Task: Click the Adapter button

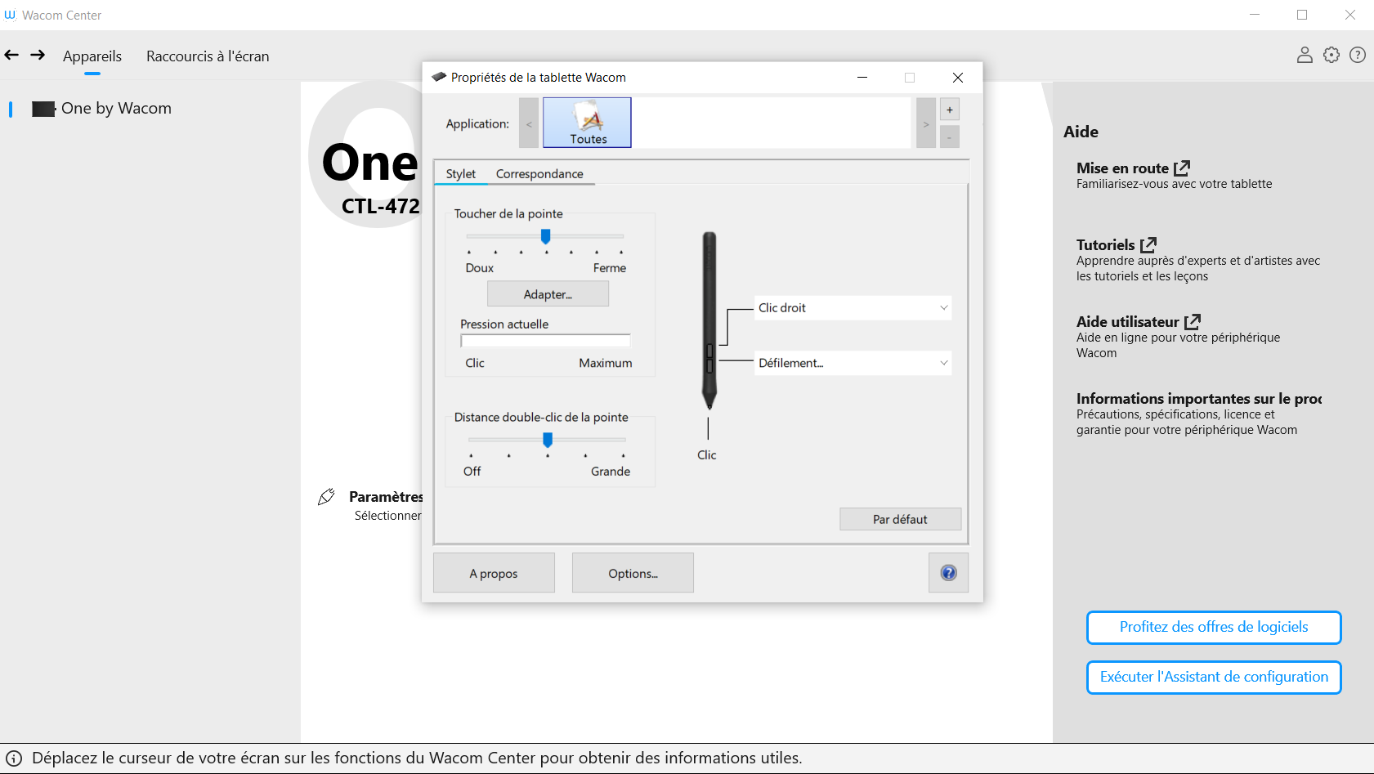Action: pos(548,294)
